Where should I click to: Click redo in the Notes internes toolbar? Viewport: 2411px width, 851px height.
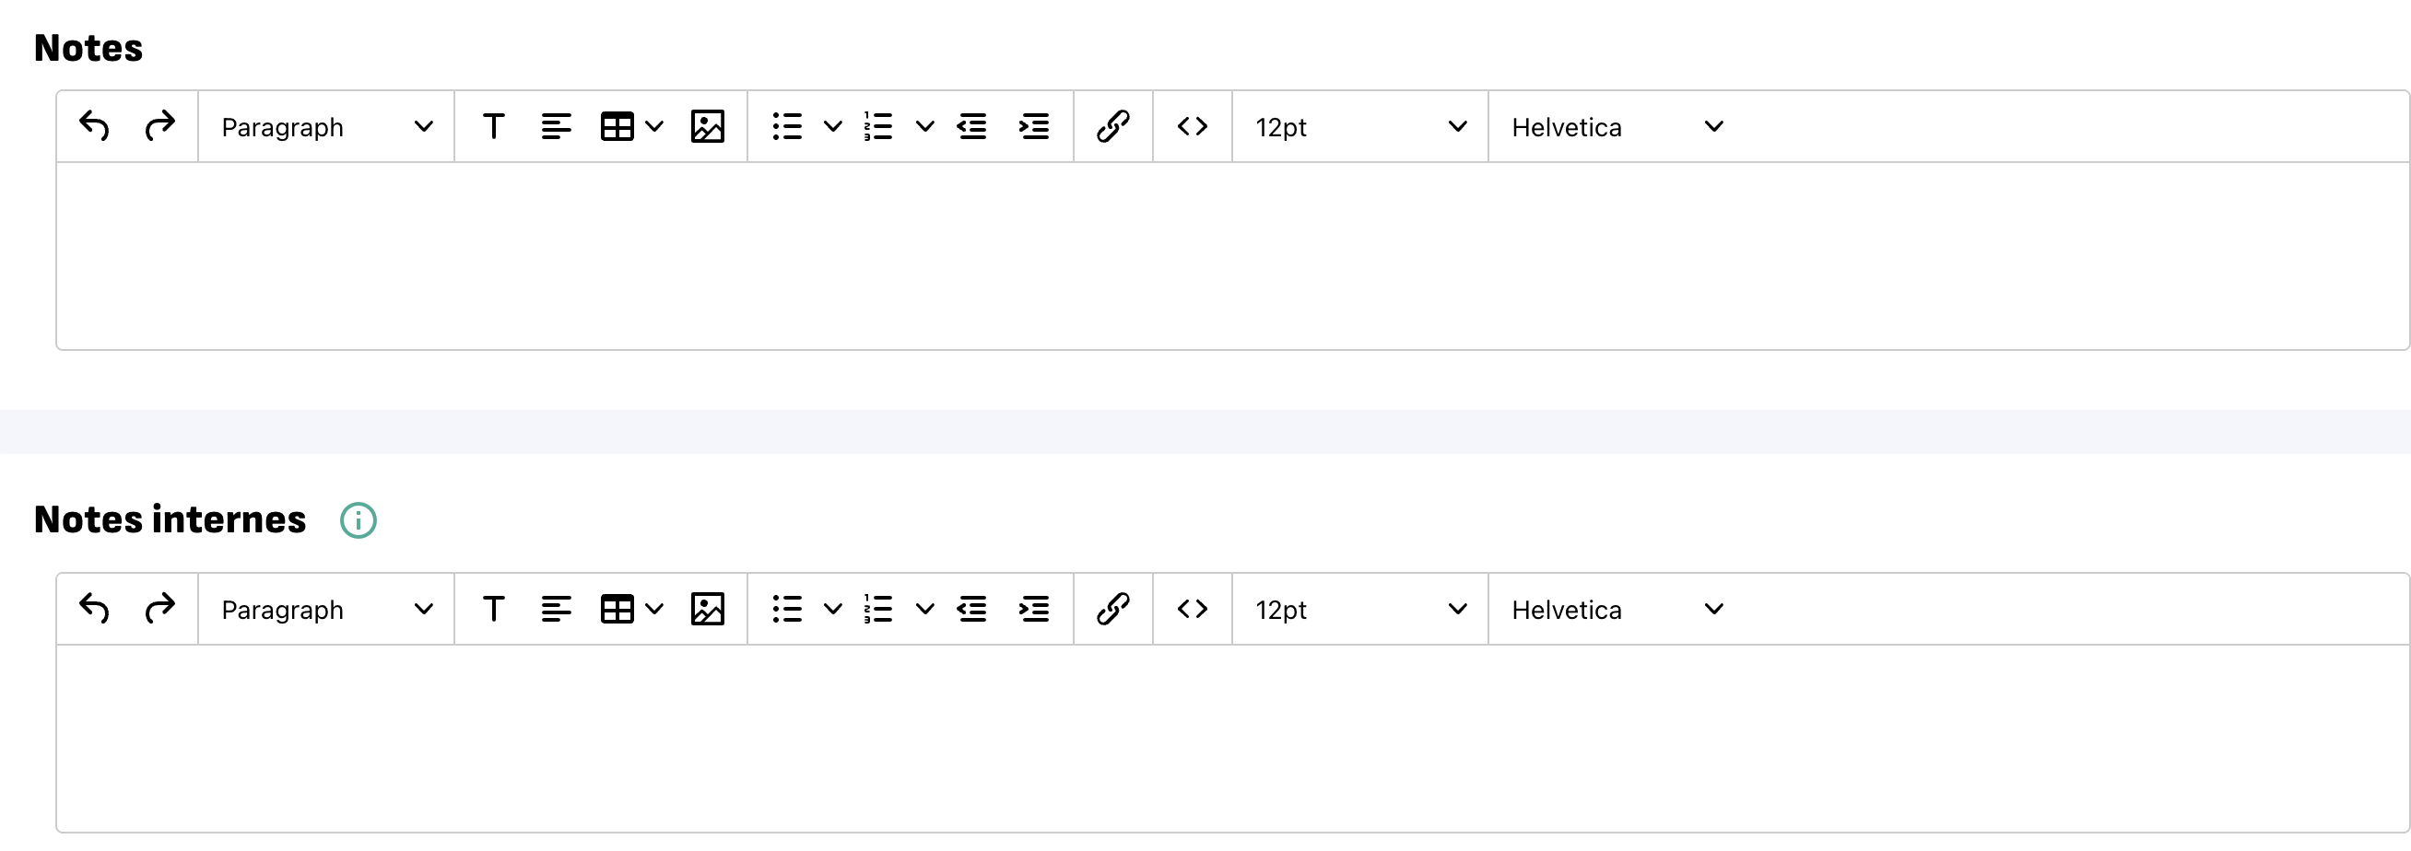coord(160,609)
